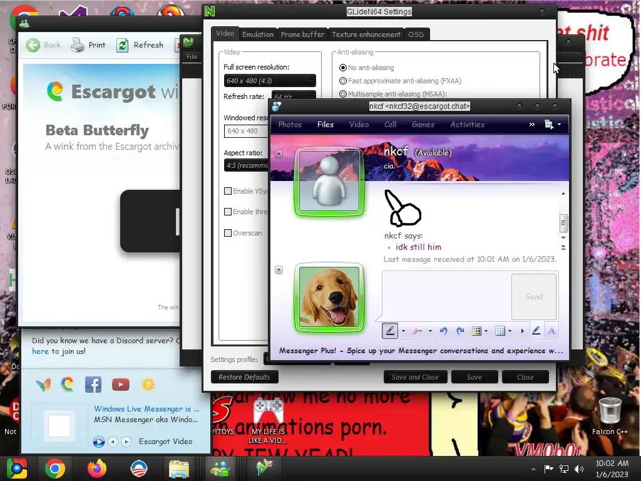
Task: Click the Save button in GLideN64
Action: (474, 377)
